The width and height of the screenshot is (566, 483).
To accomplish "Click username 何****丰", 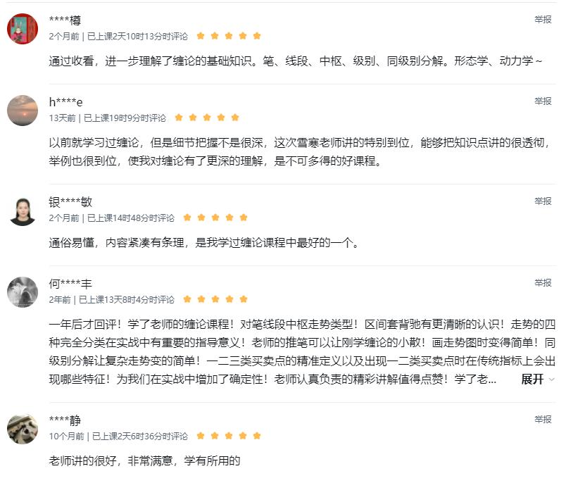I will coord(70,284).
